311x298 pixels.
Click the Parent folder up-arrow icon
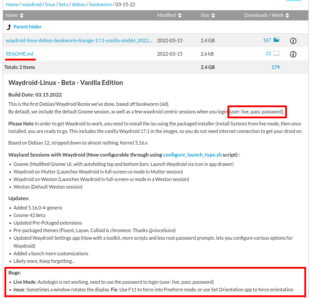9,27
